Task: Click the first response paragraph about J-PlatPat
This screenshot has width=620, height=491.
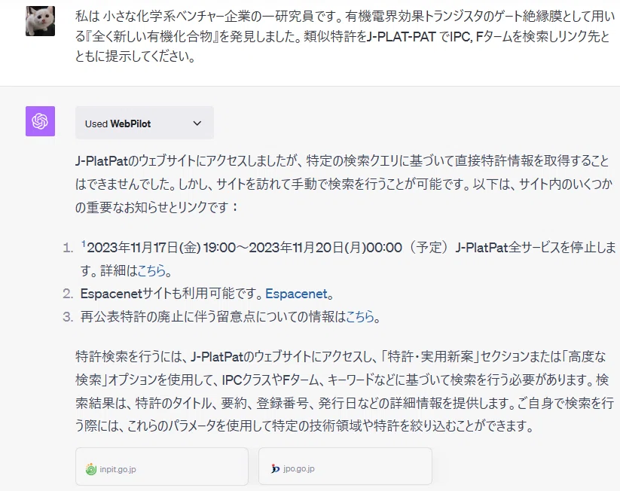Action: click(344, 184)
